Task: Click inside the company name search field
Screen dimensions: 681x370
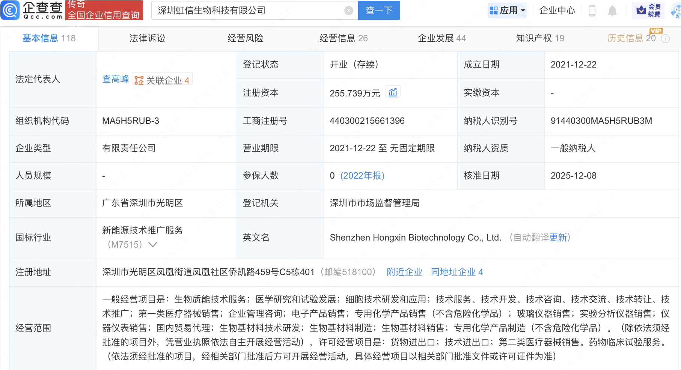Action: pos(244,10)
